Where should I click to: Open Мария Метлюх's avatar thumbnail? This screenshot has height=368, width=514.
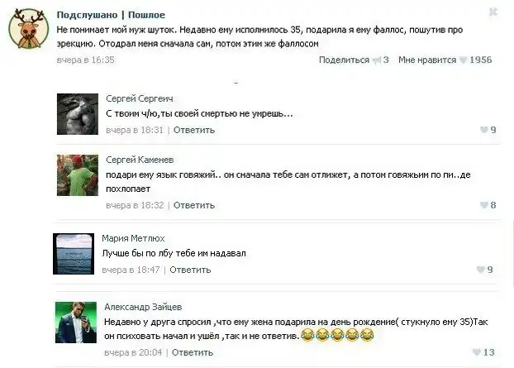point(74,254)
